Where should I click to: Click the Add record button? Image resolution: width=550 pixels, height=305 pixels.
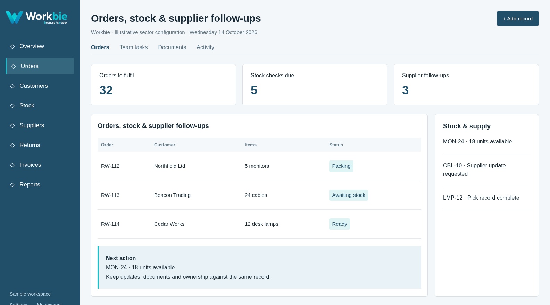(518, 18)
